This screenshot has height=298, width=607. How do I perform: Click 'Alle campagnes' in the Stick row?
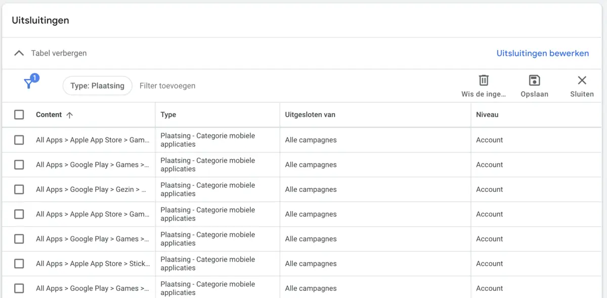click(x=311, y=264)
